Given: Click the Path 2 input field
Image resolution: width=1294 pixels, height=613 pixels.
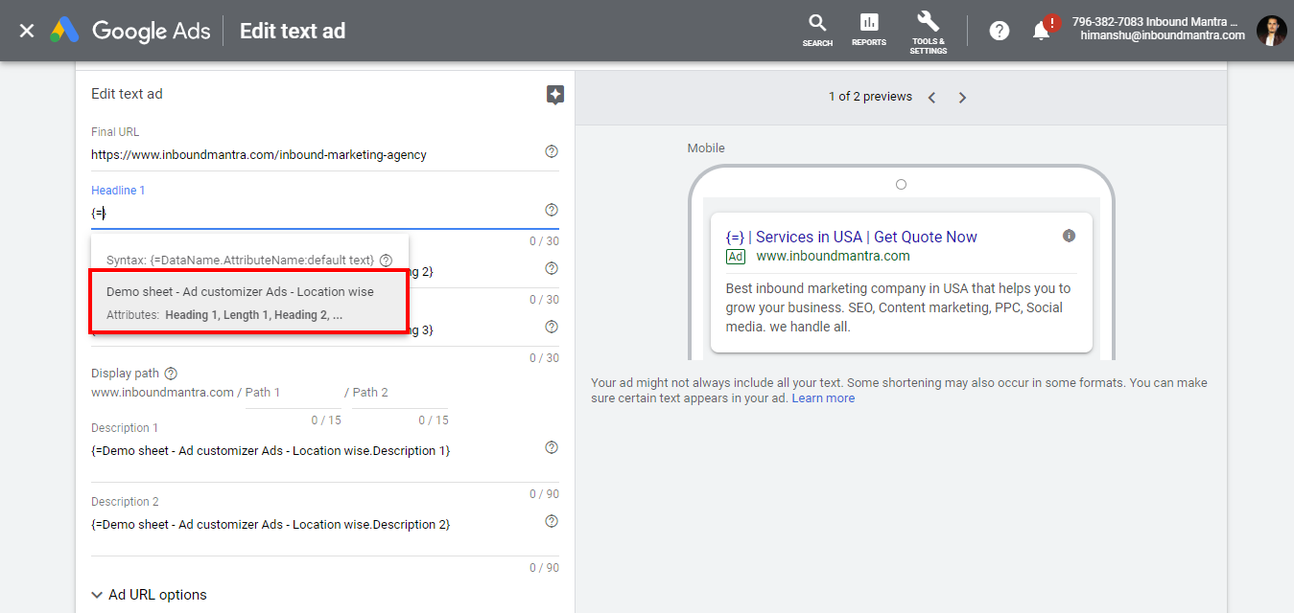Looking at the screenshot, I should [401, 393].
